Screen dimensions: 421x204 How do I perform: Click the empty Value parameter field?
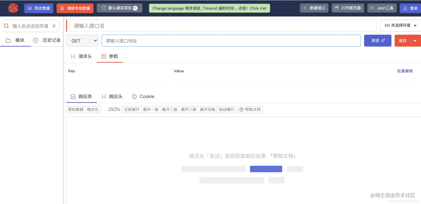click(293, 80)
